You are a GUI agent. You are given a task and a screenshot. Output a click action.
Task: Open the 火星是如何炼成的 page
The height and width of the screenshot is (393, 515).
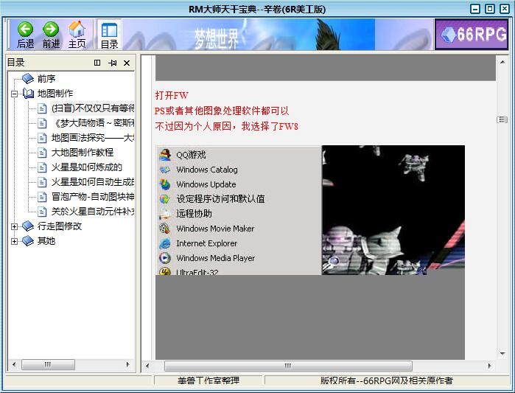[87, 167]
